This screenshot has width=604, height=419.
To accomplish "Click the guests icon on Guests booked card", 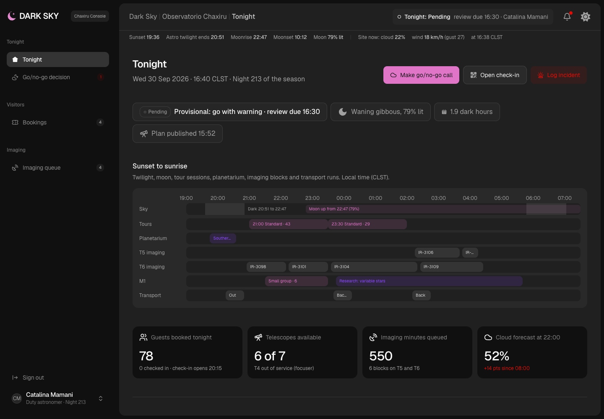I will click(x=143, y=337).
